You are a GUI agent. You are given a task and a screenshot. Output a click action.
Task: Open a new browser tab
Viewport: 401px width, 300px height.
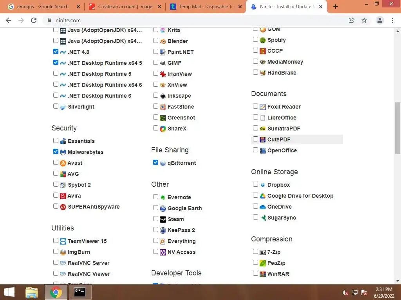click(336, 7)
